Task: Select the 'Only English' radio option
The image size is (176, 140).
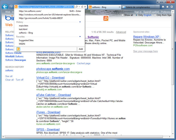Action: [x=137, y=15]
